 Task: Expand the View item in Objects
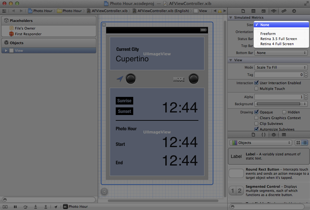pos(6,51)
